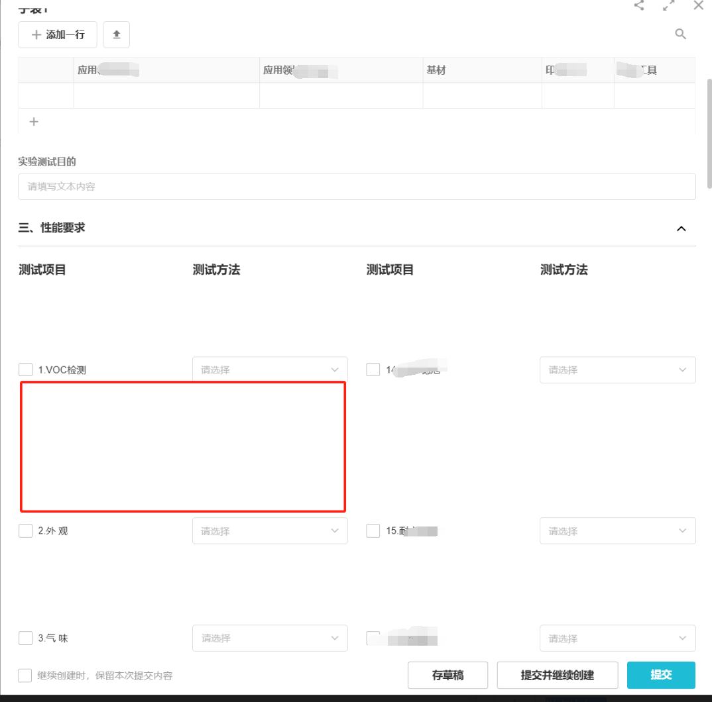This screenshot has width=712, height=702.
Task: Check the 1.VOC检测 test item
Action: (25, 369)
